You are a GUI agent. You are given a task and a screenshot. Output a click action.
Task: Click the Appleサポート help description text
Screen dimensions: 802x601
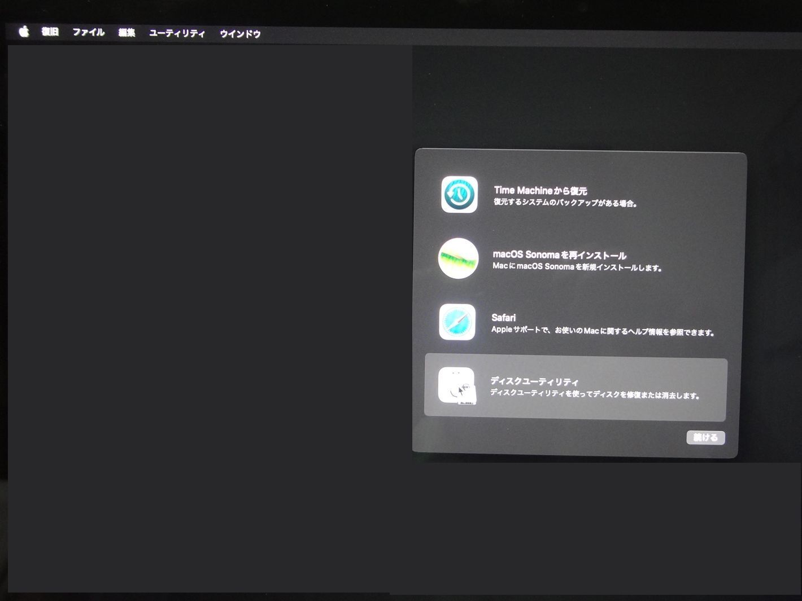pos(603,331)
